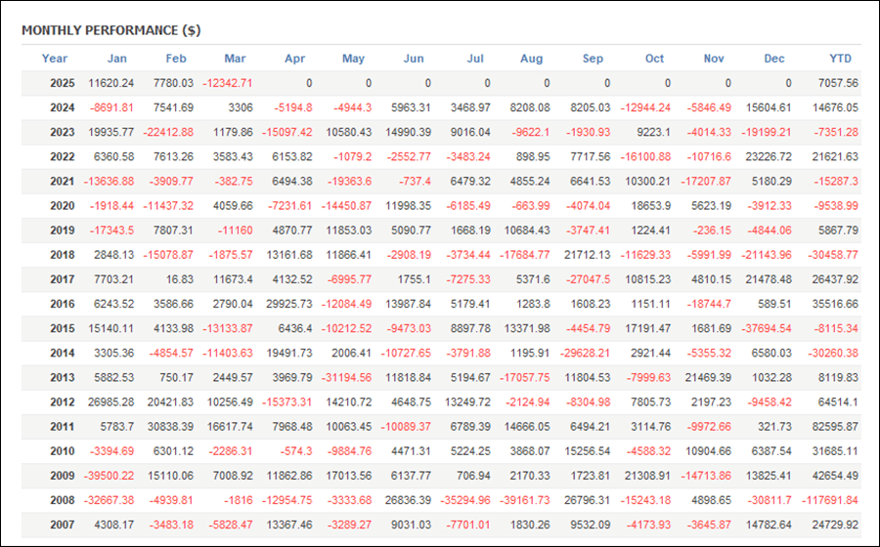
Task: Select the Sep column header
Action: [x=593, y=59]
